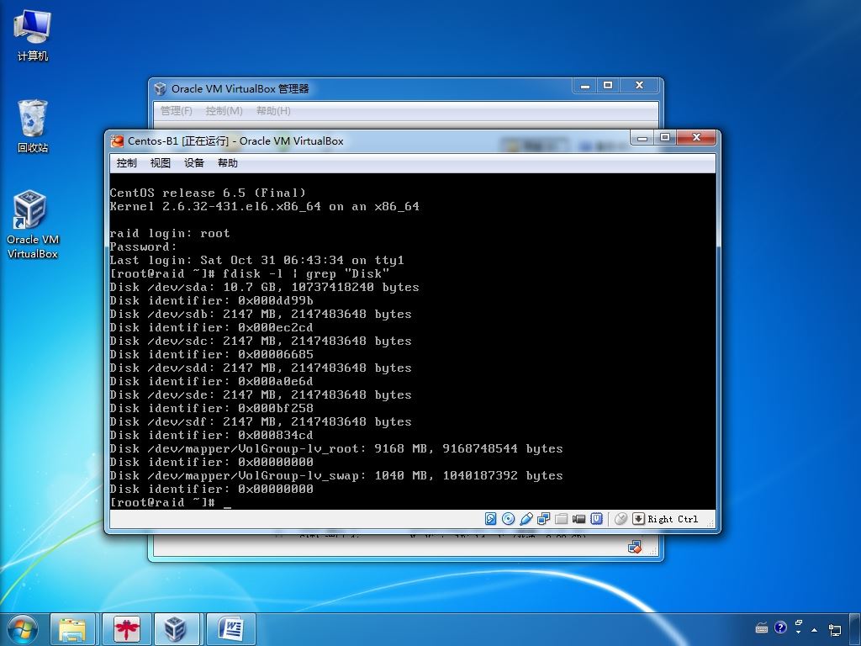The image size is (861, 646).
Task: Click the "Disk /dev/sda: 10.7 GB" line
Action: click(264, 288)
